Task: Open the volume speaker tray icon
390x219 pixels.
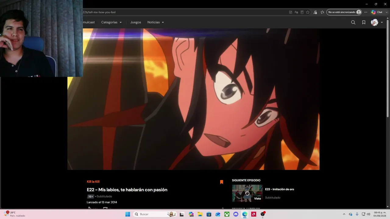Action: (x=369, y=214)
